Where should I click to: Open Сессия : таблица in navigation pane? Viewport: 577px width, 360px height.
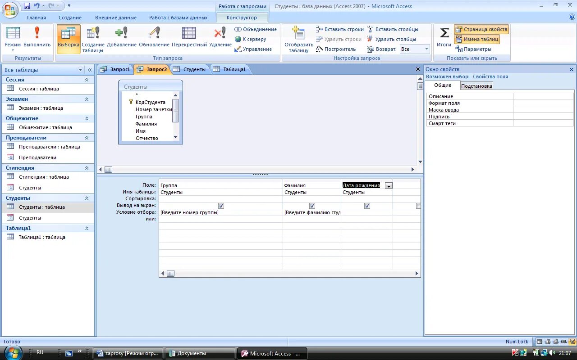(x=39, y=89)
